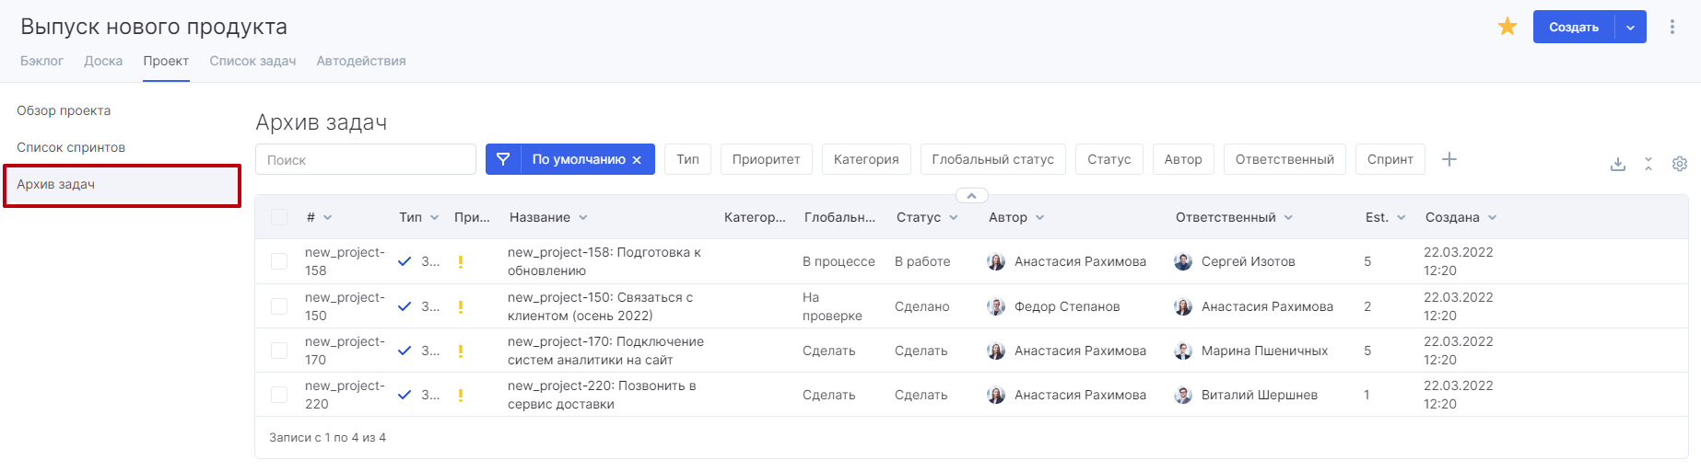Switch to the Бэклог tab
The height and width of the screenshot is (472, 1701).
(x=41, y=61)
